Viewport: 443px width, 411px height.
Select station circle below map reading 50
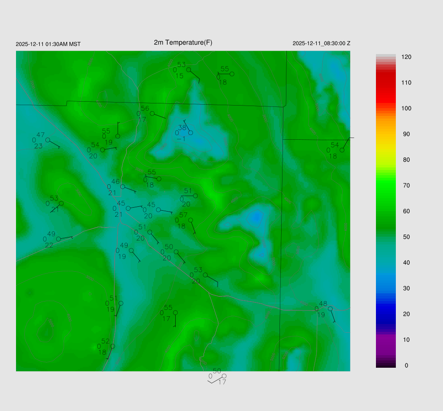pos(224,376)
